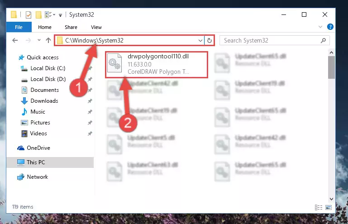Image resolution: width=348 pixels, height=224 pixels.
Task: Open Pictures in the navigation pane
Action: 40,123
